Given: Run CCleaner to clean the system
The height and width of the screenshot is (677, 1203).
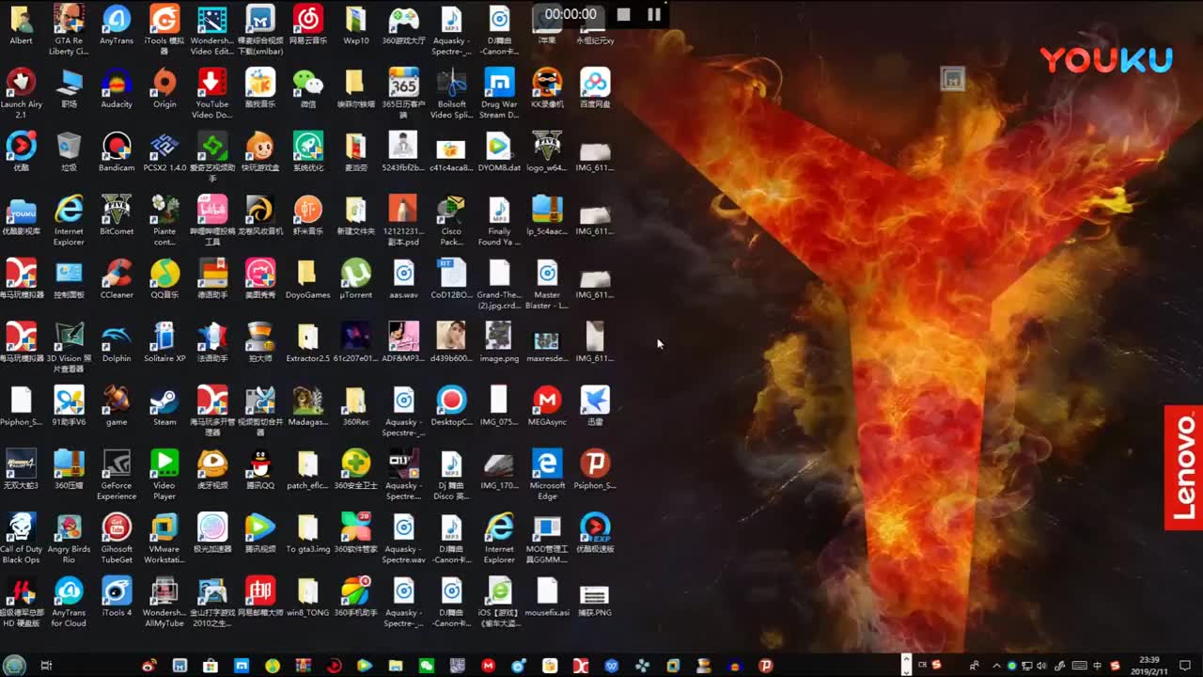Looking at the screenshot, I should point(116,277).
